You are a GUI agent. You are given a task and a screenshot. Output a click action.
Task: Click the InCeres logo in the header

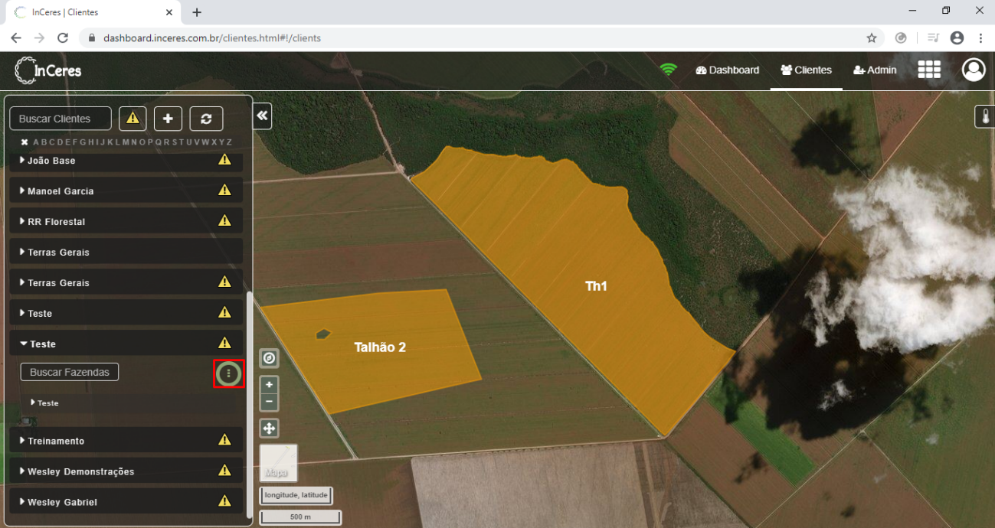click(x=48, y=70)
